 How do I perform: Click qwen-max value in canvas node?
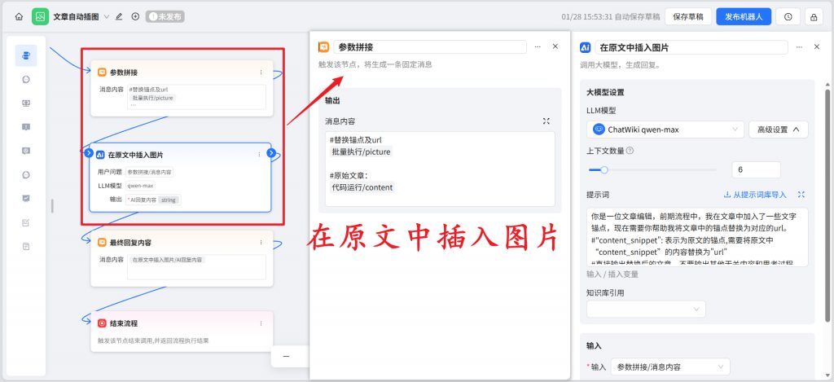[140, 186]
